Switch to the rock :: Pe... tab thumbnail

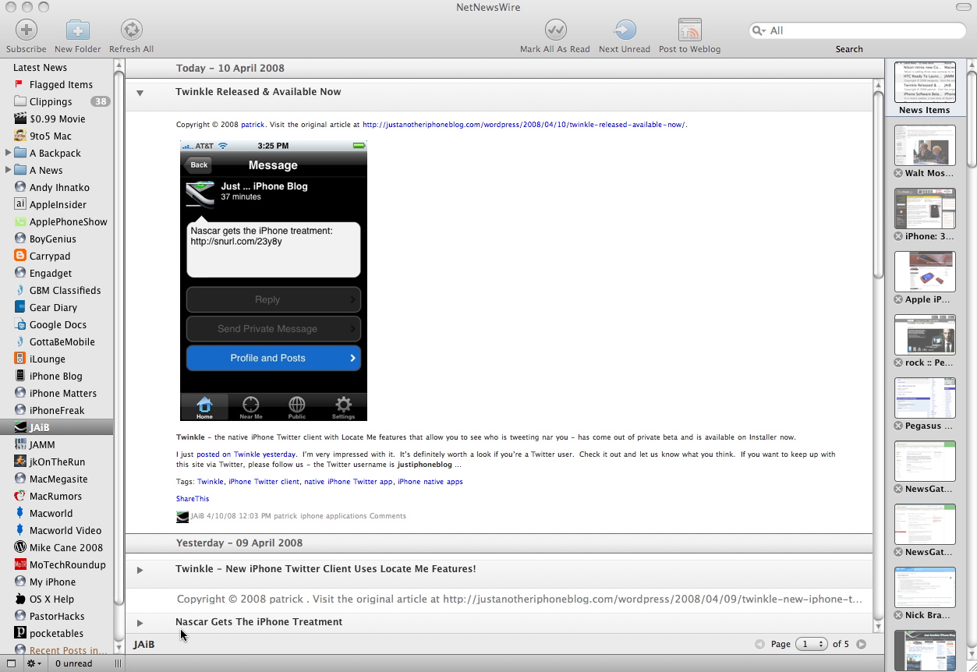point(925,334)
